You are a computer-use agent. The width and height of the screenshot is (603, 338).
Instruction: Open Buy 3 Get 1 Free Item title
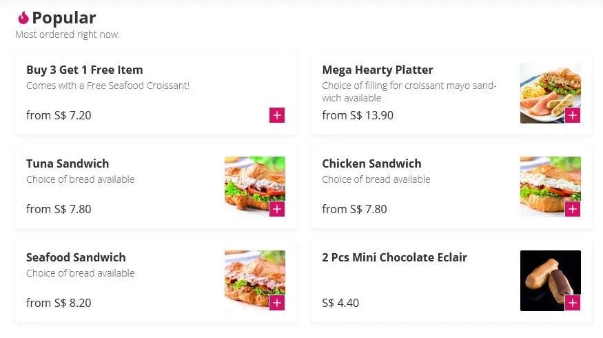tap(84, 70)
